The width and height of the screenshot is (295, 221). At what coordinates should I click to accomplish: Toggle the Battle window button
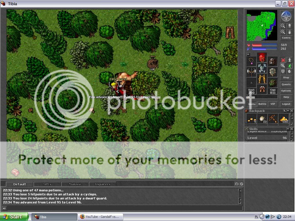click(262, 104)
